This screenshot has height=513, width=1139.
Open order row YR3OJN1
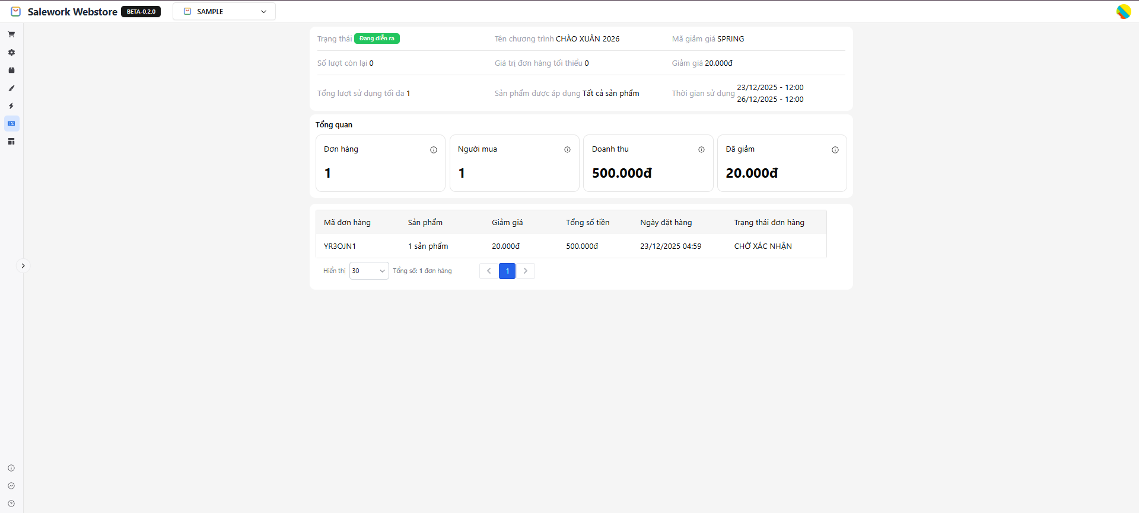340,246
